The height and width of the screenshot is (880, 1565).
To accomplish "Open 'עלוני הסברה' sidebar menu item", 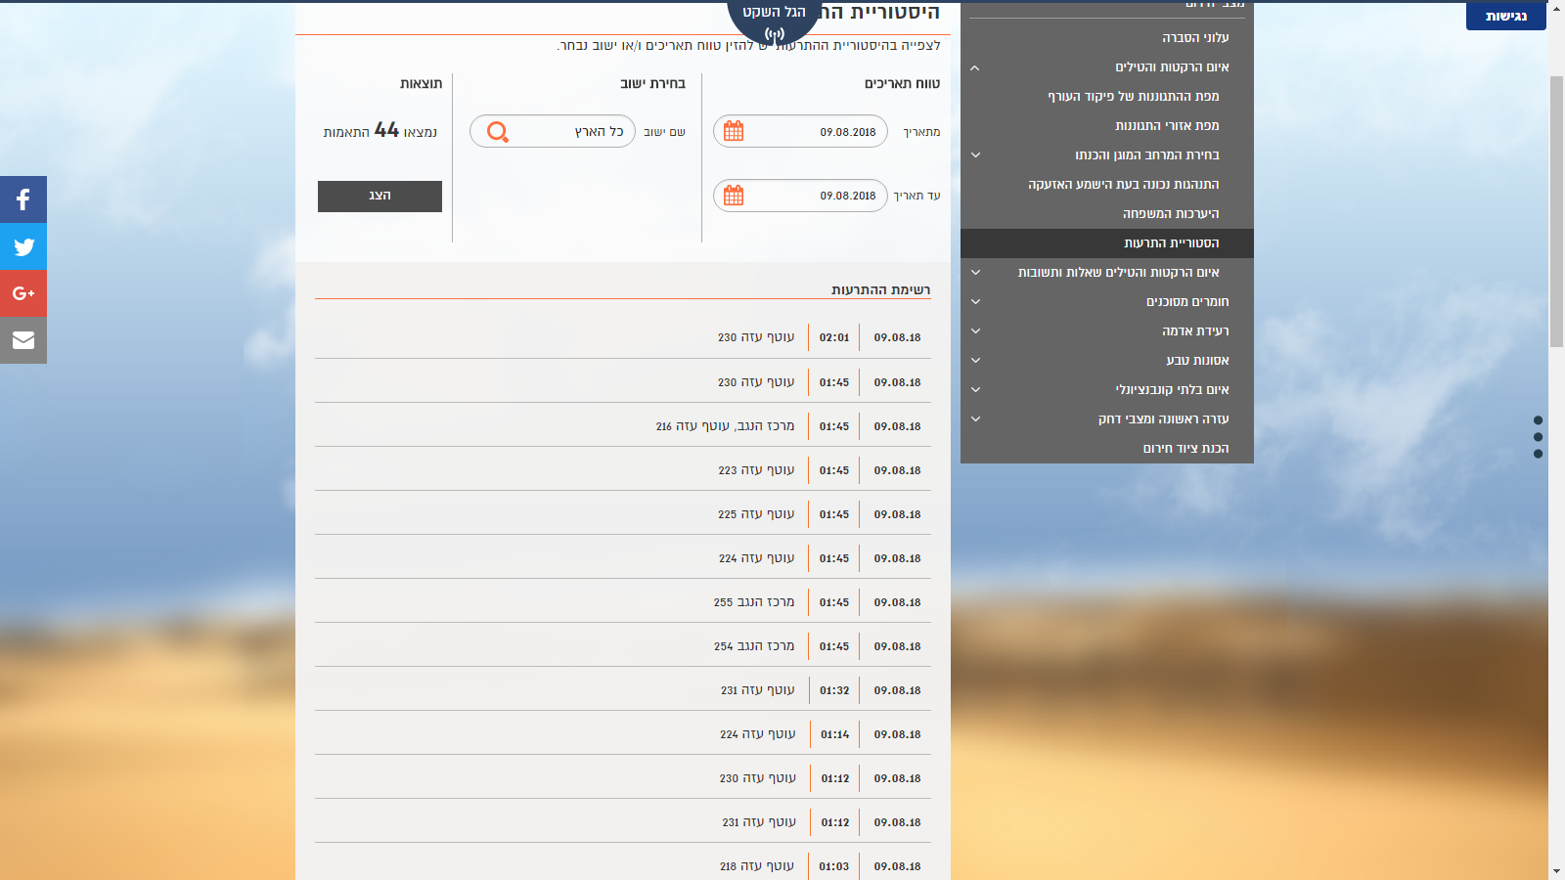I will (1195, 38).
